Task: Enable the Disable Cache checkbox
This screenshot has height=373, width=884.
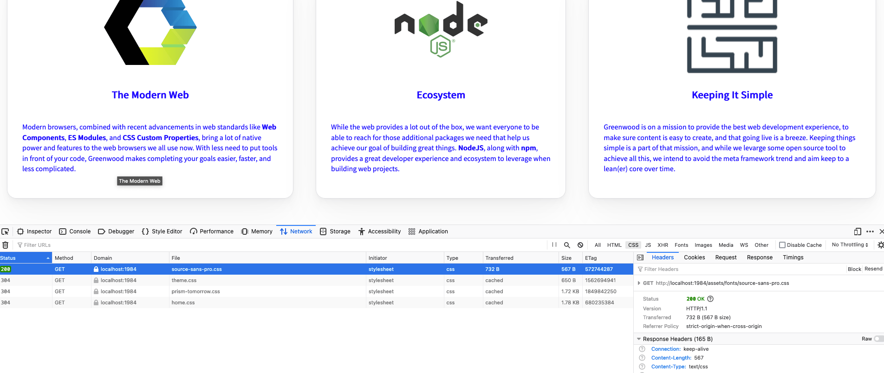Action: pyautogui.click(x=782, y=245)
